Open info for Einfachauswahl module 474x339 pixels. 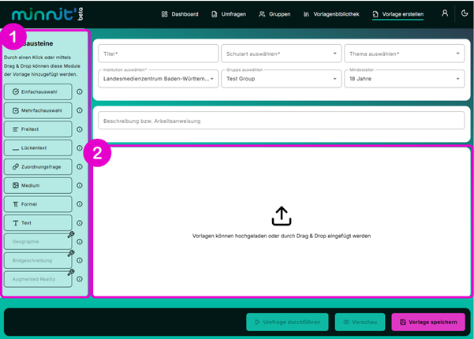(80, 92)
